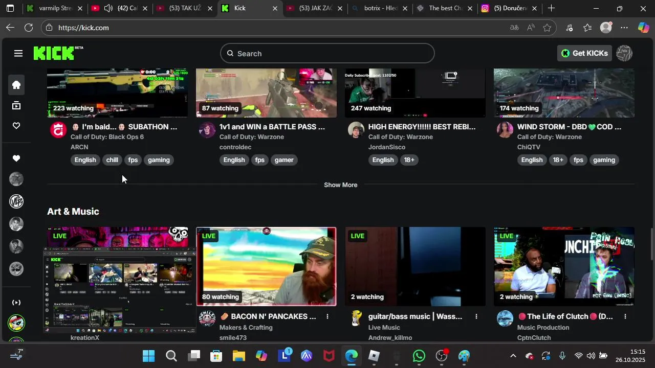
Task: Expand Call of Duty section with Show More
Action: click(x=341, y=185)
